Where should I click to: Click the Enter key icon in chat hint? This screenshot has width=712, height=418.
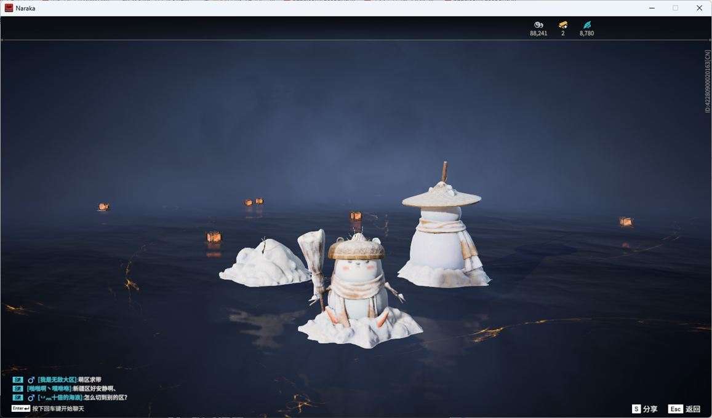(21, 409)
